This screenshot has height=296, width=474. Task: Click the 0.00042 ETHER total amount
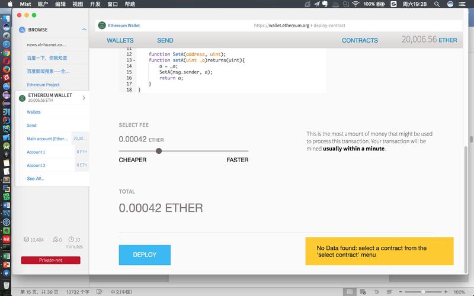point(161,208)
